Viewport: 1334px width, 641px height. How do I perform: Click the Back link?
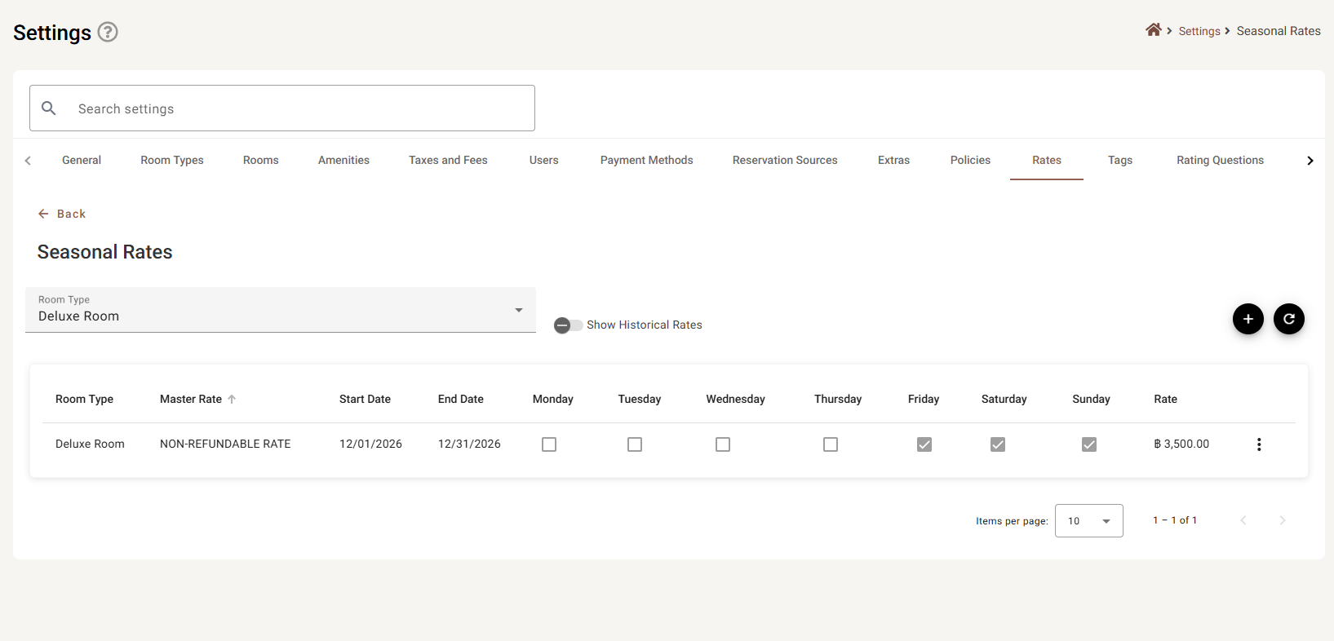(62, 214)
